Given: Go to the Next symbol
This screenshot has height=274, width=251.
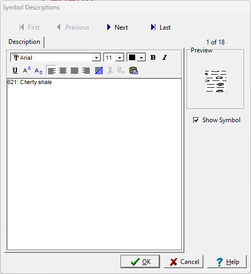Looking at the screenshot, I should coord(117,28).
